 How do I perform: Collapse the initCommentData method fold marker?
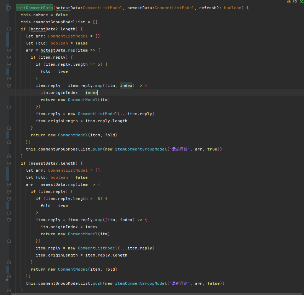tap(9, 8)
